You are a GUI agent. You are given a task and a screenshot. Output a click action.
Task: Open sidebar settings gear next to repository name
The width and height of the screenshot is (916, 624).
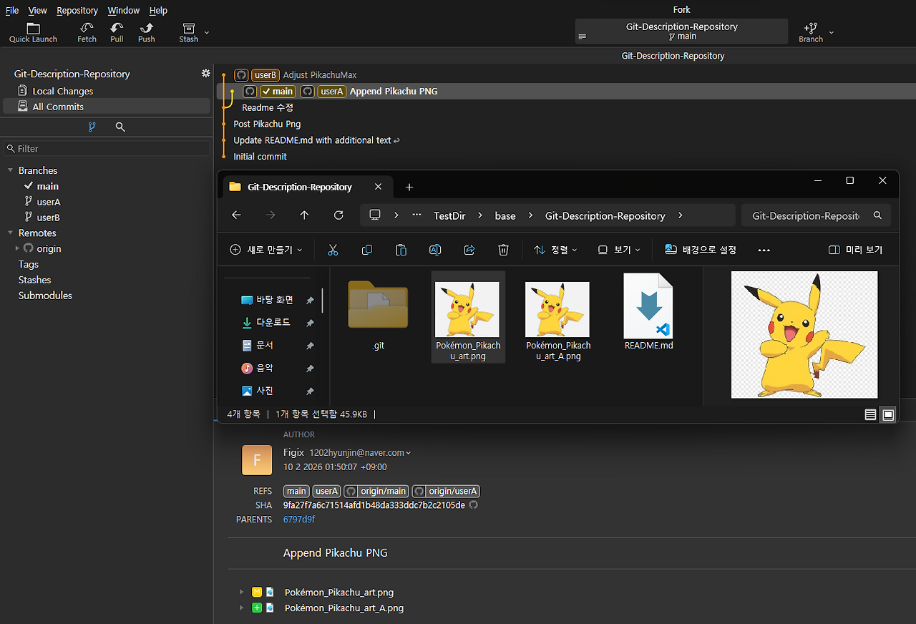point(206,74)
